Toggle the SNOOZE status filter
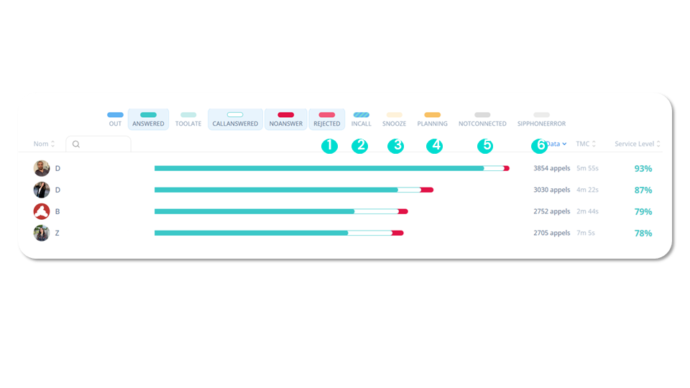The image size is (690, 388). pos(395,119)
